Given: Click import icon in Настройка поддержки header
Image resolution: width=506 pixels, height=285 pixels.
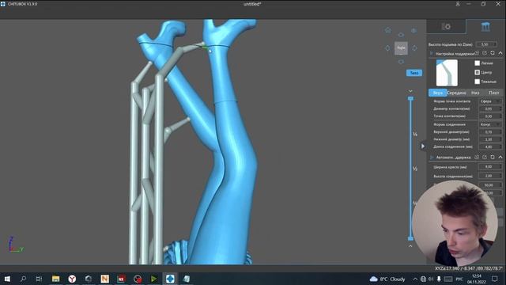Looking at the screenshot, I should pos(477,53).
